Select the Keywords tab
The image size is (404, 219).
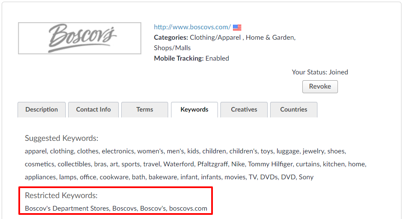coord(194,109)
